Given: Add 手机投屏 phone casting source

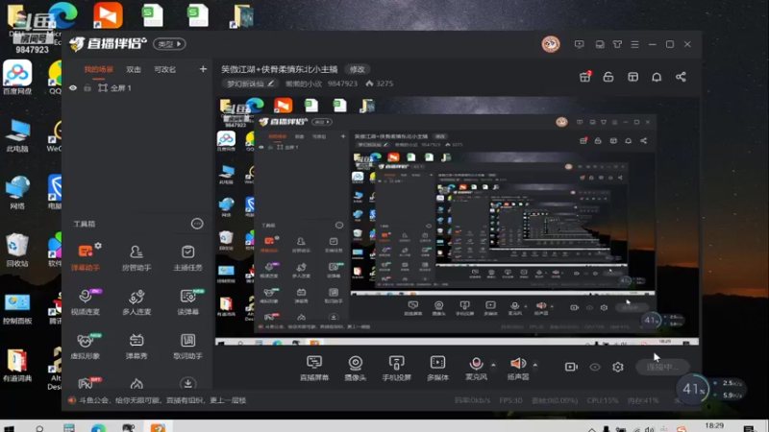Looking at the screenshot, I should point(396,368).
